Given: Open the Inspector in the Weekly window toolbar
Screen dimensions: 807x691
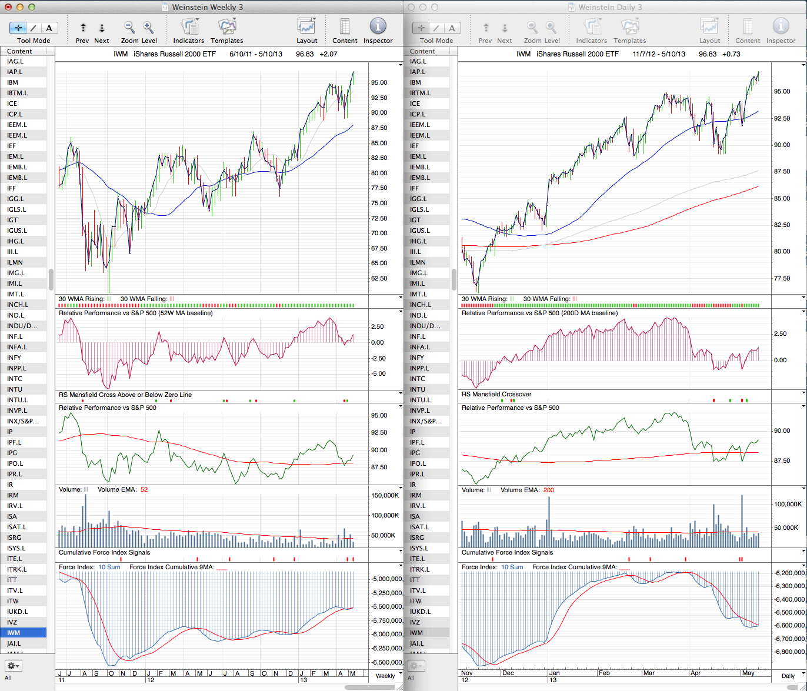Looking at the screenshot, I should pos(378,28).
